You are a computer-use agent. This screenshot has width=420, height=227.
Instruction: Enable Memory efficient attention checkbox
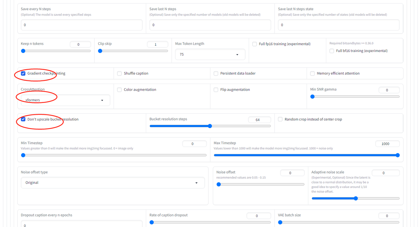pyautogui.click(x=313, y=73)
